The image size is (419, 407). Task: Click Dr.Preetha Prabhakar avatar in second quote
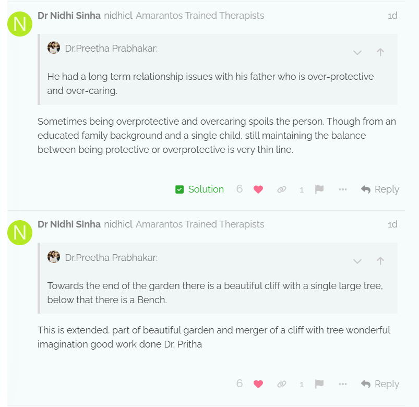(54, 257)
